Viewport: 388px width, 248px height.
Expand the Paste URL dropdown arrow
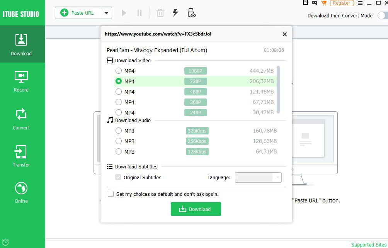point(107,13)
